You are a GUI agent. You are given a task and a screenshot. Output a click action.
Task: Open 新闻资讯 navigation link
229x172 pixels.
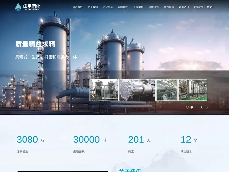click(x=184, y=7)
